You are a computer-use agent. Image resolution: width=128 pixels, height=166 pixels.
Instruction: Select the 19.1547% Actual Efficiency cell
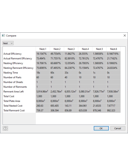coord(43,54)
